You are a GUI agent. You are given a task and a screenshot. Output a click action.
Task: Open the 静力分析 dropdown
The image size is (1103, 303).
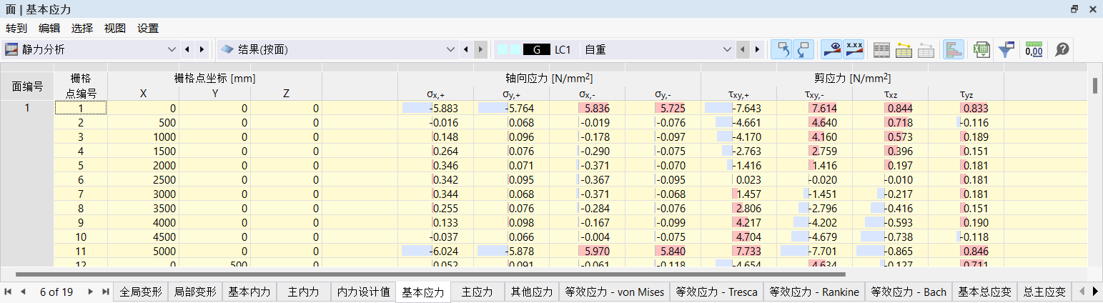(172, 49)
